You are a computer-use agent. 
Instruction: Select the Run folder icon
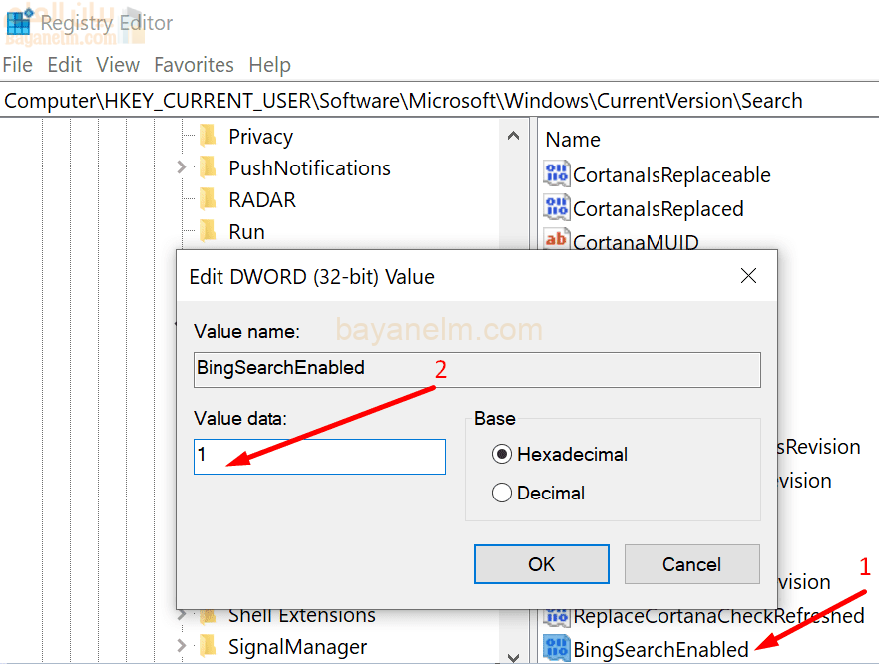(x=208, y=231)
